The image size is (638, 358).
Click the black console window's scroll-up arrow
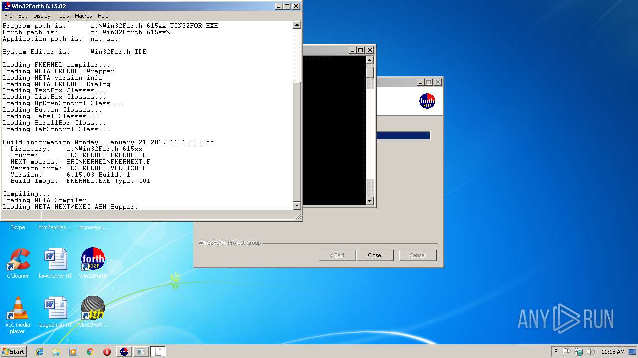click(370, 60)
